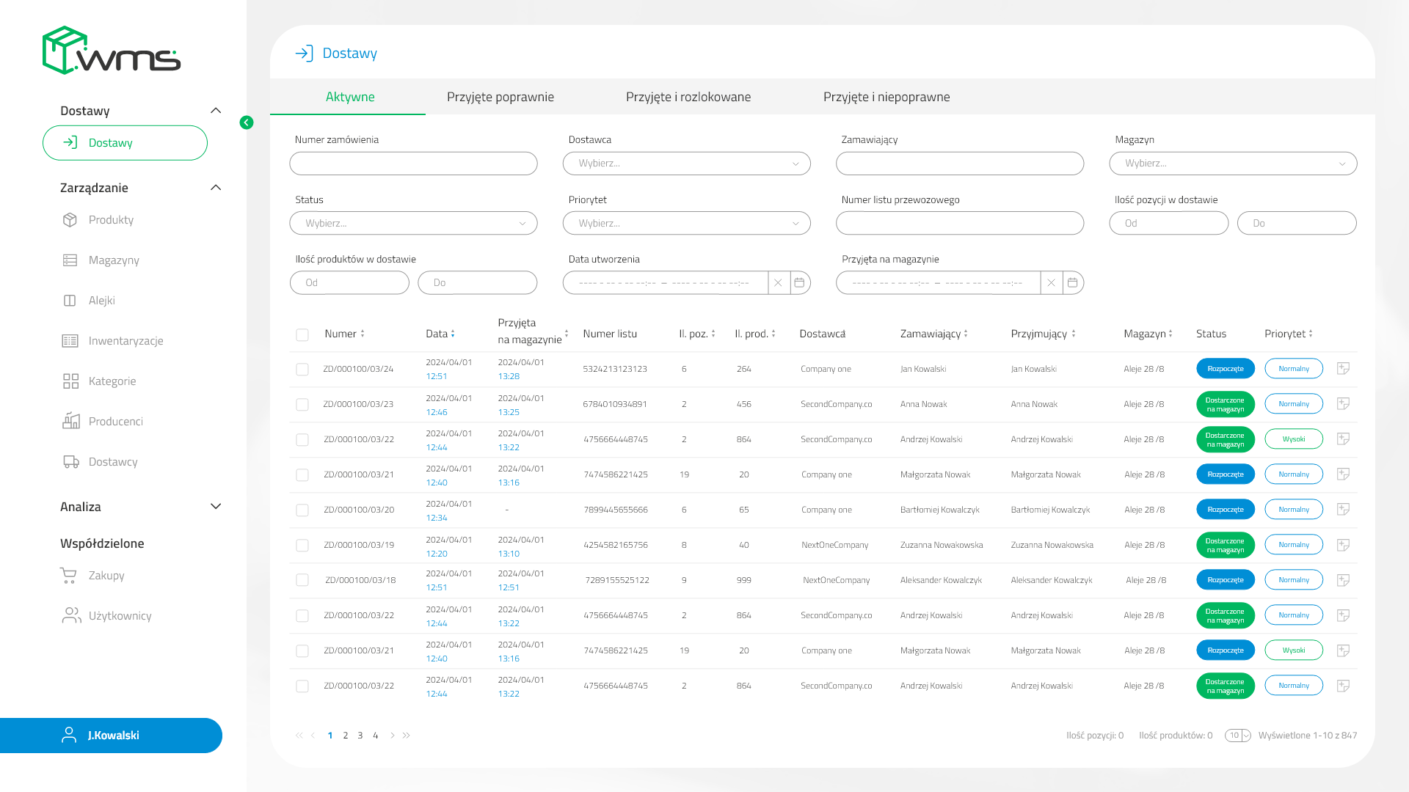The image size is (1409, 792).
Task: Go to Producenci page
Action: point(103,422)
